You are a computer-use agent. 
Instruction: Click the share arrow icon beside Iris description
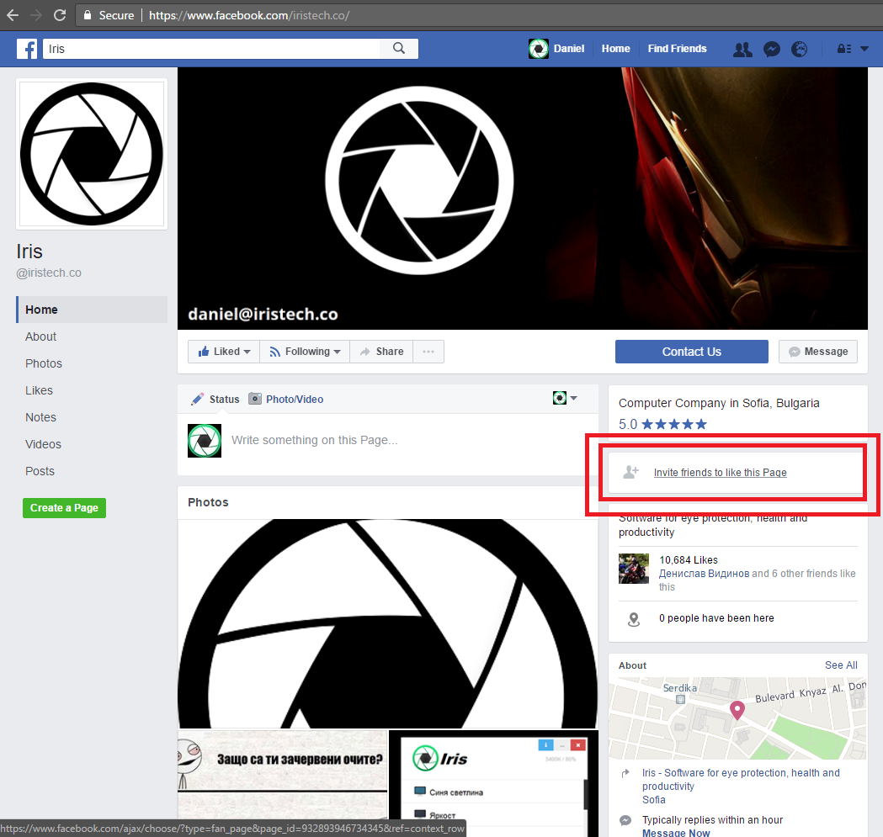tap(625, 773)
